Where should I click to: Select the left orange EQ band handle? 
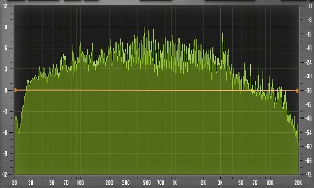[x=15, y=90]
